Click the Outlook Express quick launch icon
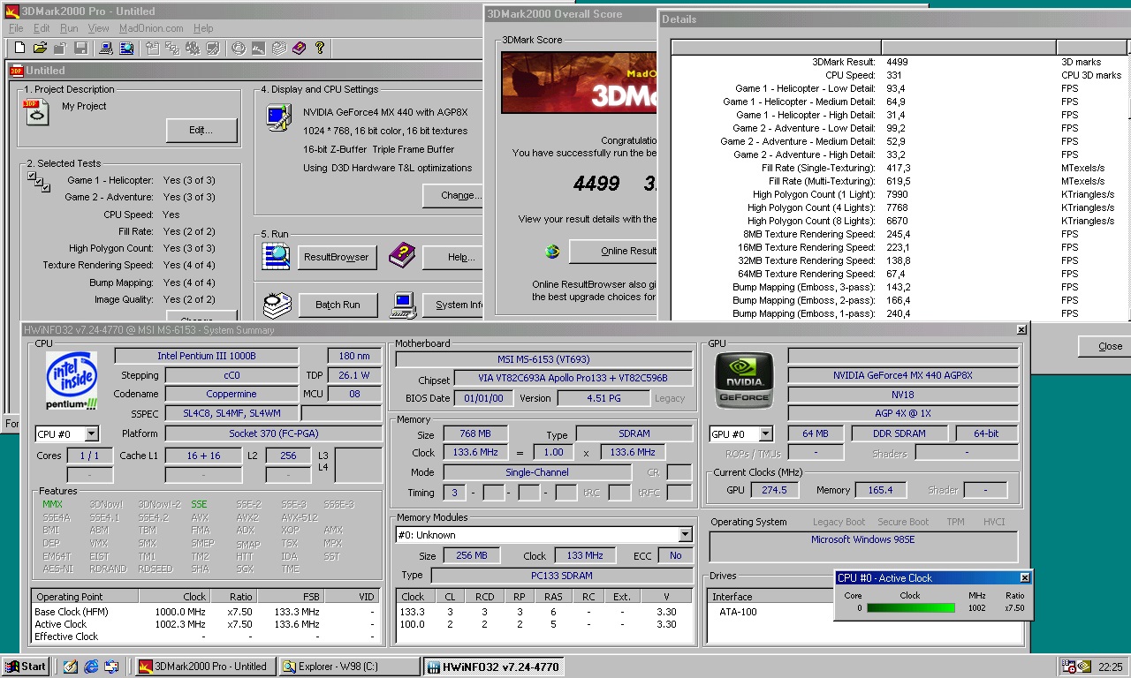The width and height of the screenshot is (1131, 678). coord(111,667)
